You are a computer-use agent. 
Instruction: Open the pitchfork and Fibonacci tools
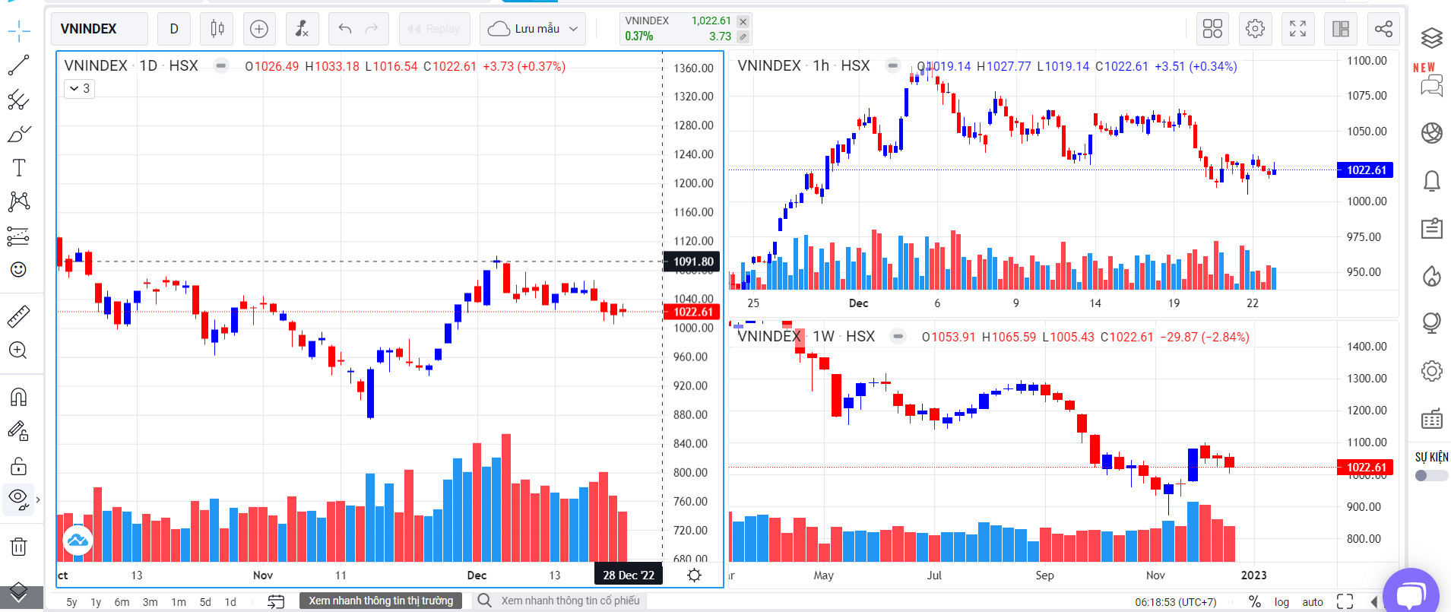point(19,100)
